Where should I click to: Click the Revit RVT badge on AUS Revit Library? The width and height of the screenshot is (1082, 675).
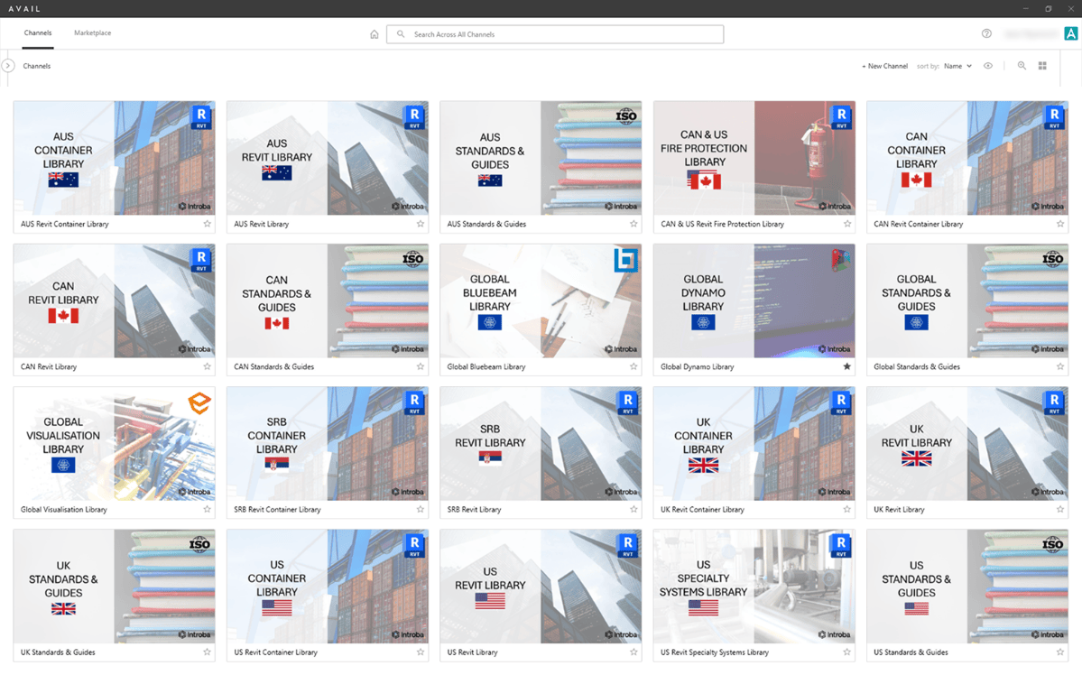[414, 117]
